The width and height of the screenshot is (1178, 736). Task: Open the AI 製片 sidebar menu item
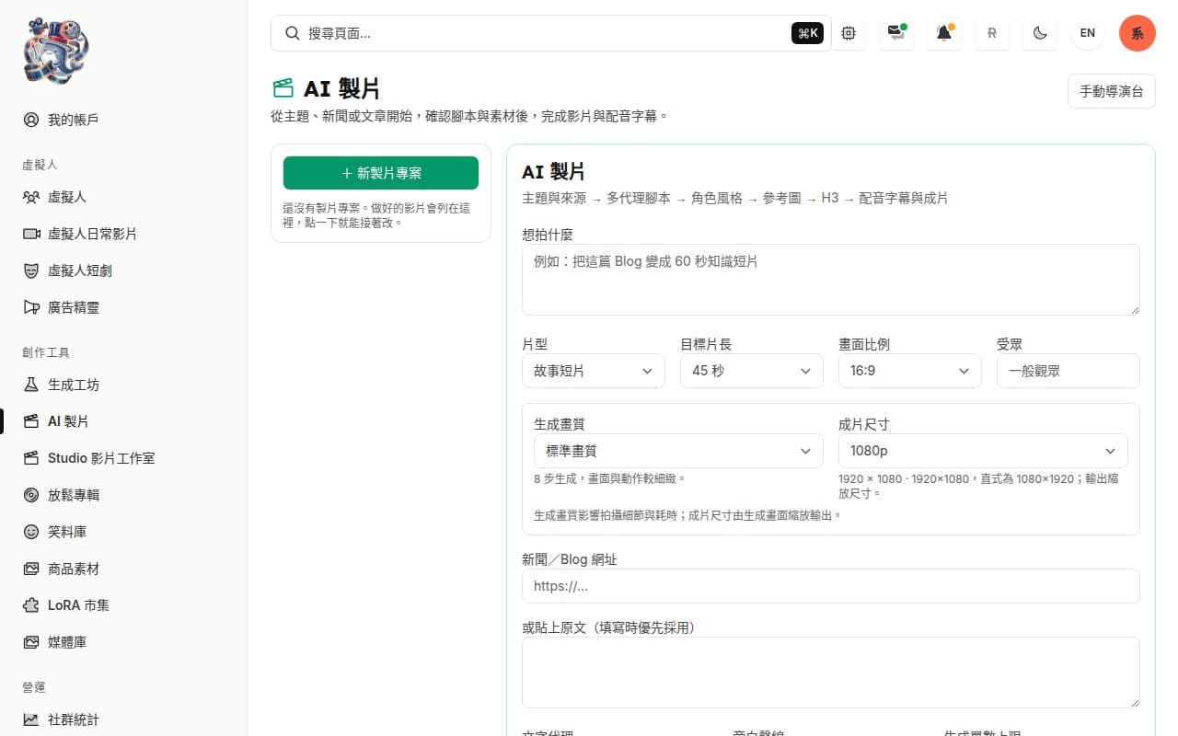123,421
